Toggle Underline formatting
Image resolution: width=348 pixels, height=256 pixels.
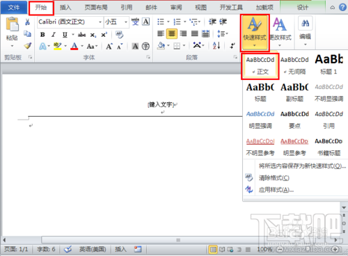pos(65,35)
